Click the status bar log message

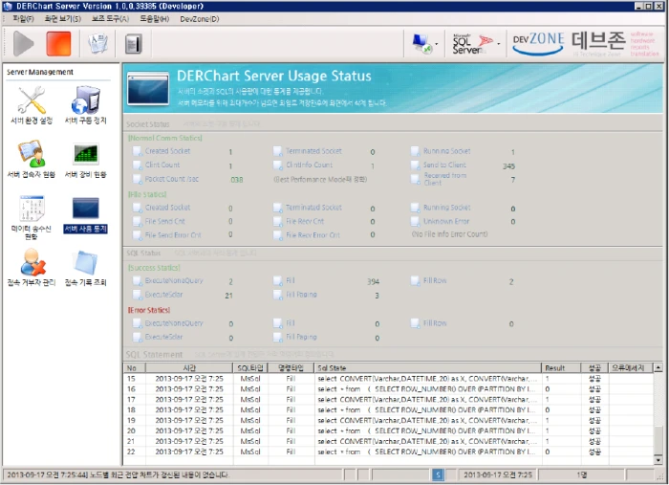(x=119, y=474)
